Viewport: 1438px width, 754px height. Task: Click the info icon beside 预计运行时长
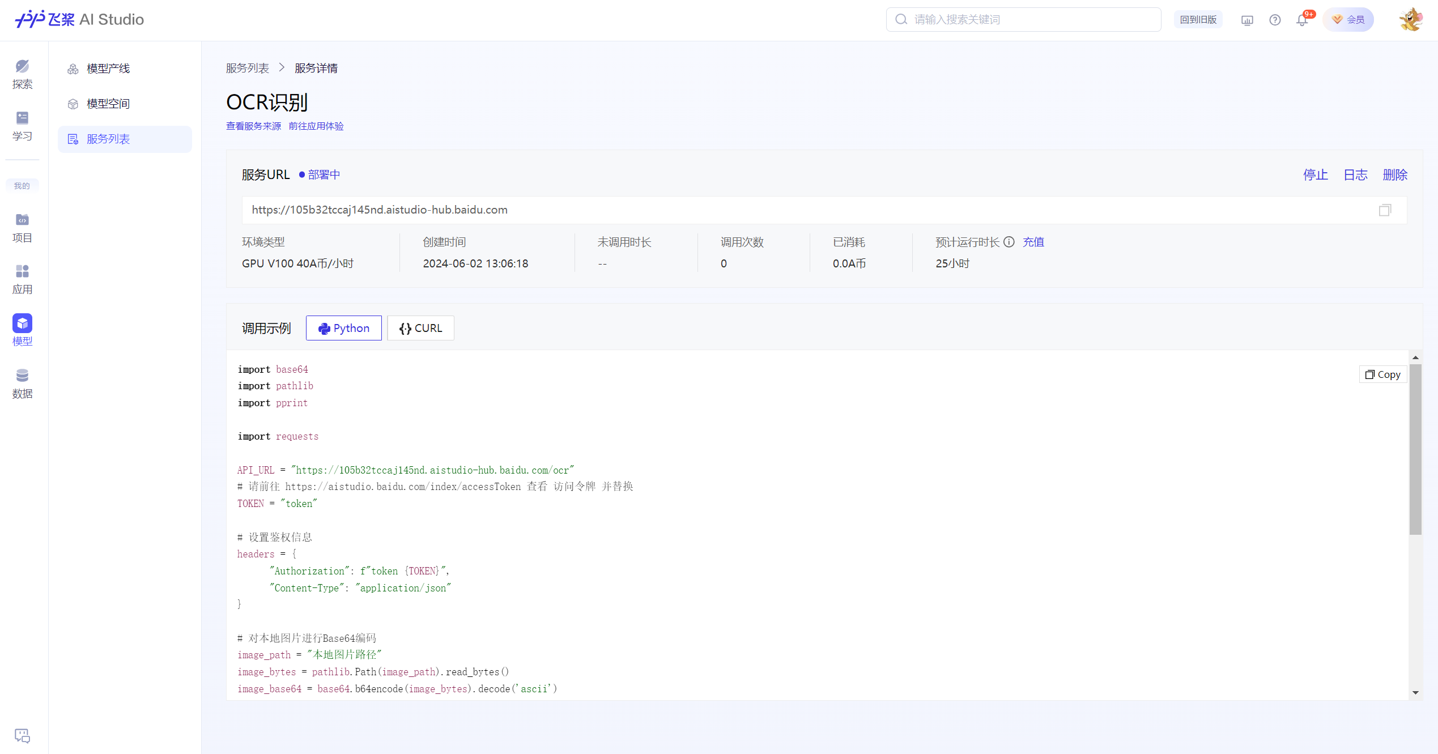click(1009, 242)
